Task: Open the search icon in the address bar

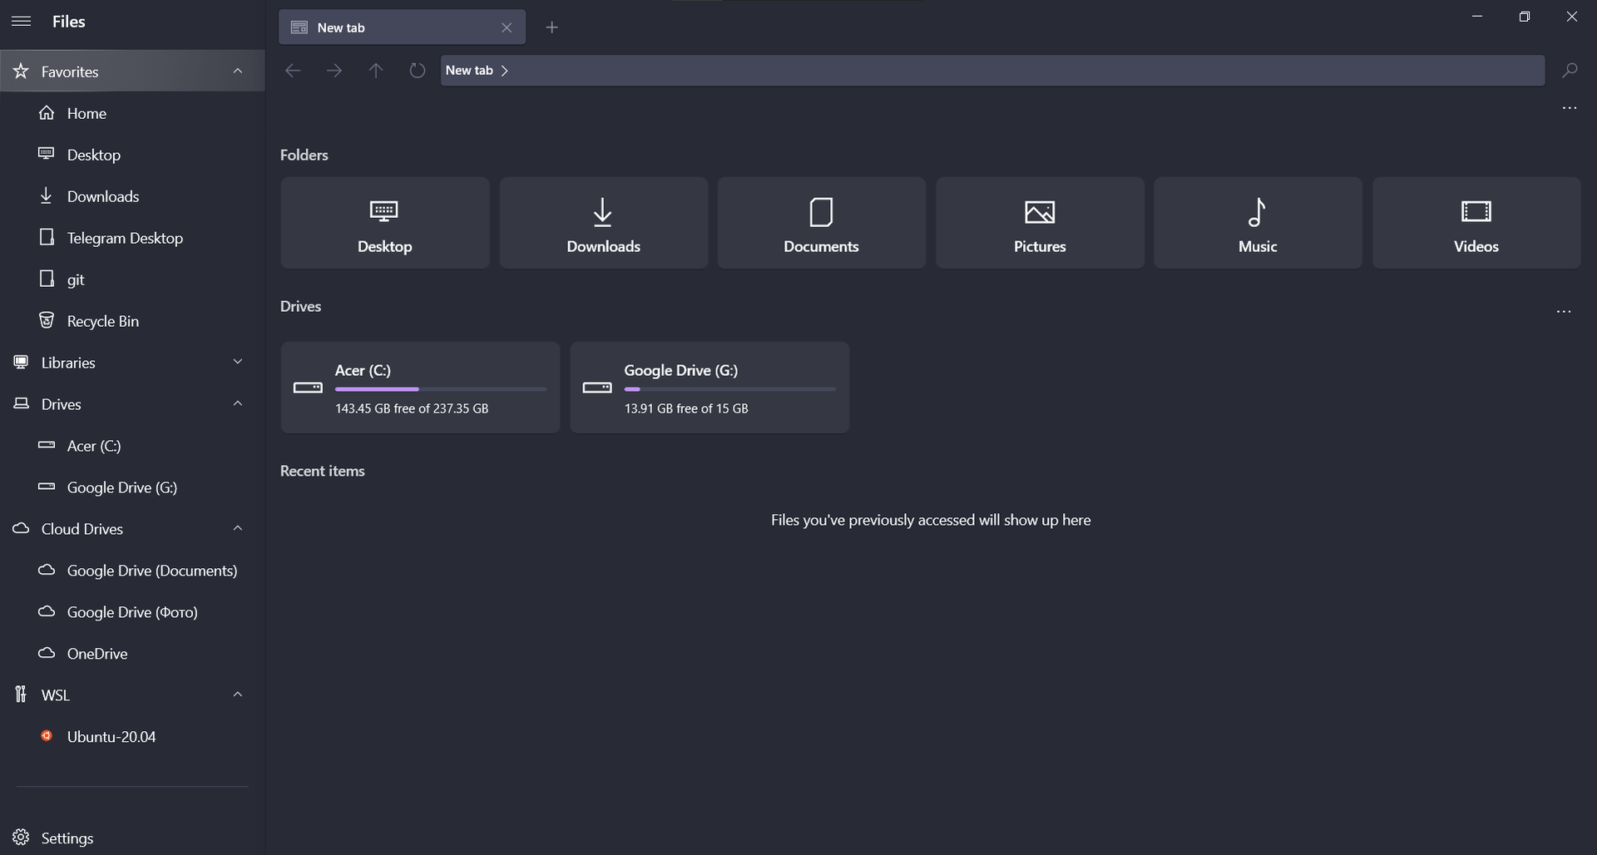Action: tap(1570, 70)
